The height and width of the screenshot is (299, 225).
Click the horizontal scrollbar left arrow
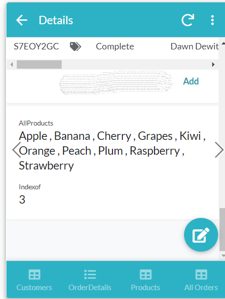point(12,64)
